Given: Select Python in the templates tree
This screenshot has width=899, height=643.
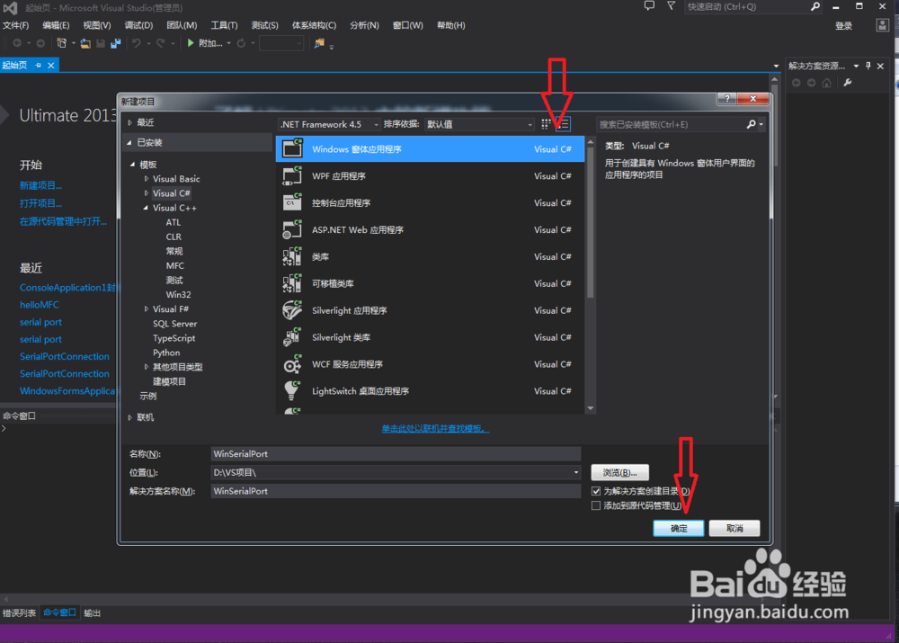Looking at the screenshot, I should tap(166, 353).
